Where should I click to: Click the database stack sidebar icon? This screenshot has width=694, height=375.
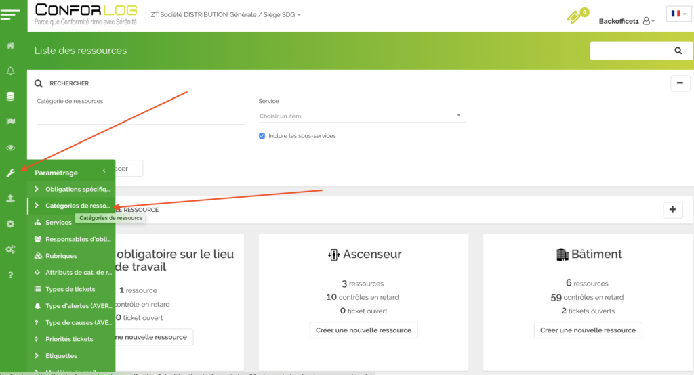click(10, 96)
